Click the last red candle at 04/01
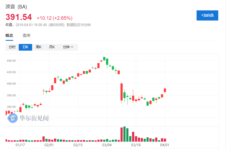226x150 pixels. 165,90
